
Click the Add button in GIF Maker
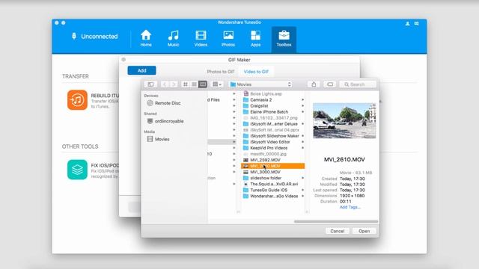coord(141,70)
